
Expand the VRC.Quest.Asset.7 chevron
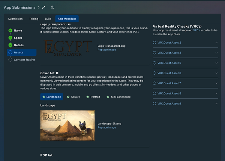[216, 83]
